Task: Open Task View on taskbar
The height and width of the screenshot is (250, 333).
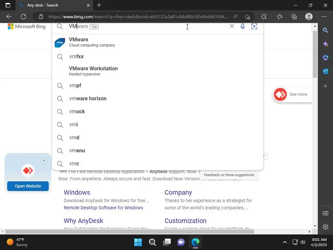Action: pos(167,242)
